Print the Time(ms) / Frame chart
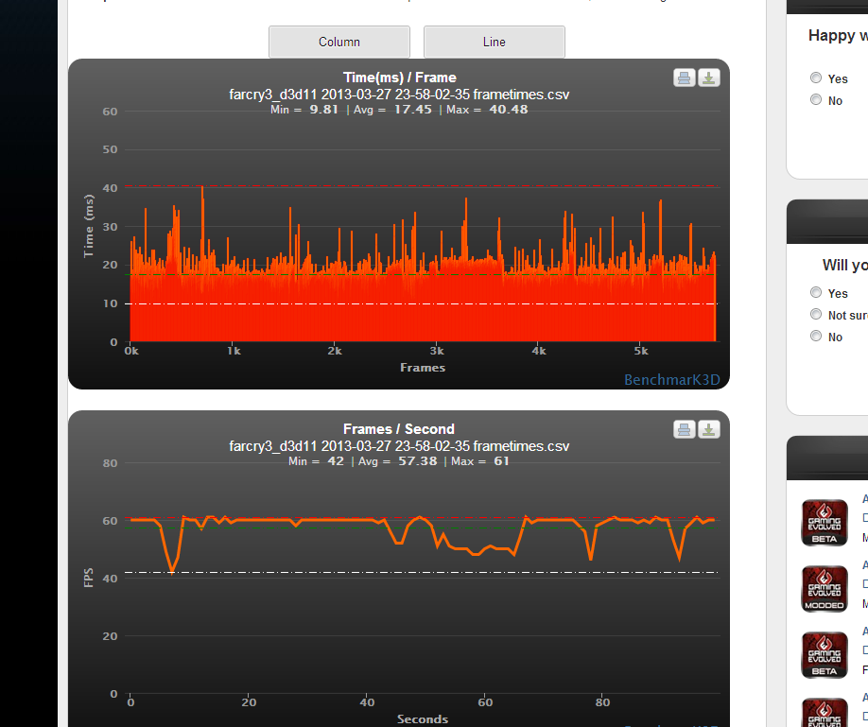Viewport: 868px width, 727px height. click(685, 78)
